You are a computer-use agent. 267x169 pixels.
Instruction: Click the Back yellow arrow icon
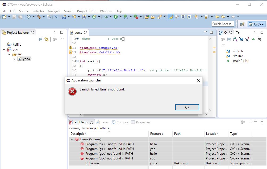tap(223, 17)
